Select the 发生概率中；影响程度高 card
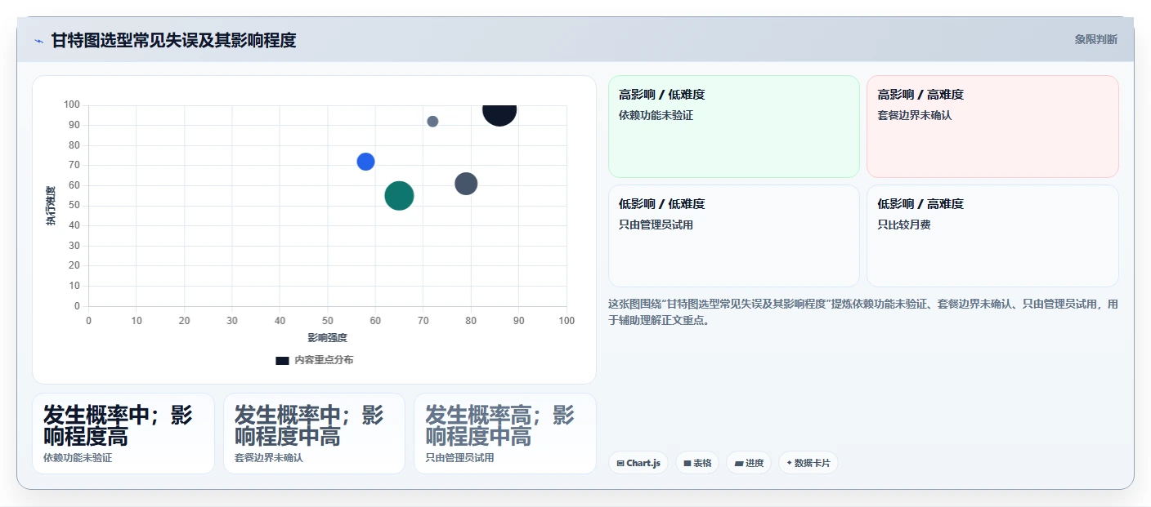This screenshot has height=507, width=1151. 123,434
